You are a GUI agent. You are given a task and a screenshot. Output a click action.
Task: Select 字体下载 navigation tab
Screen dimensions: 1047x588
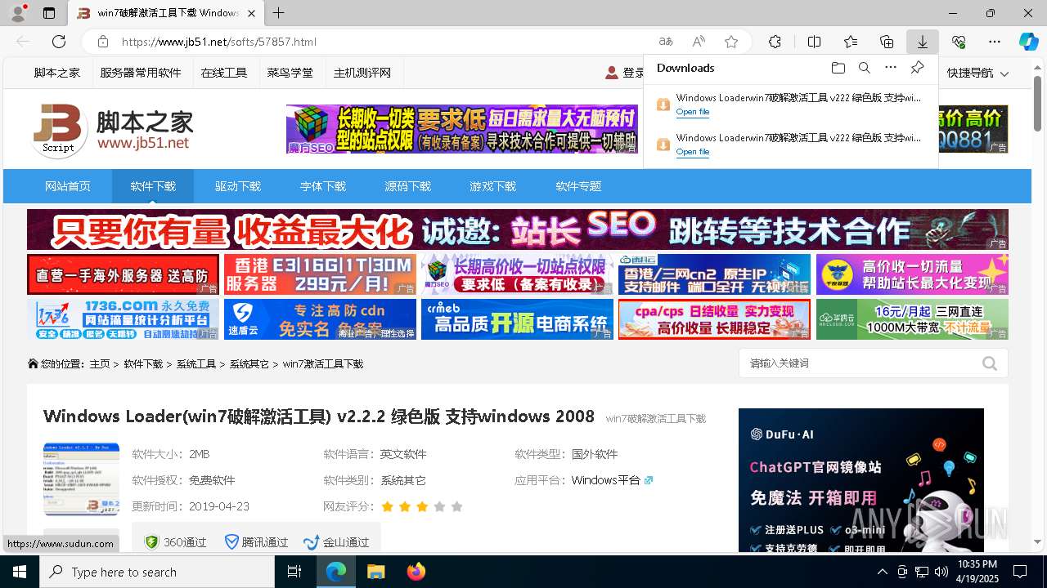coord(323,186)
